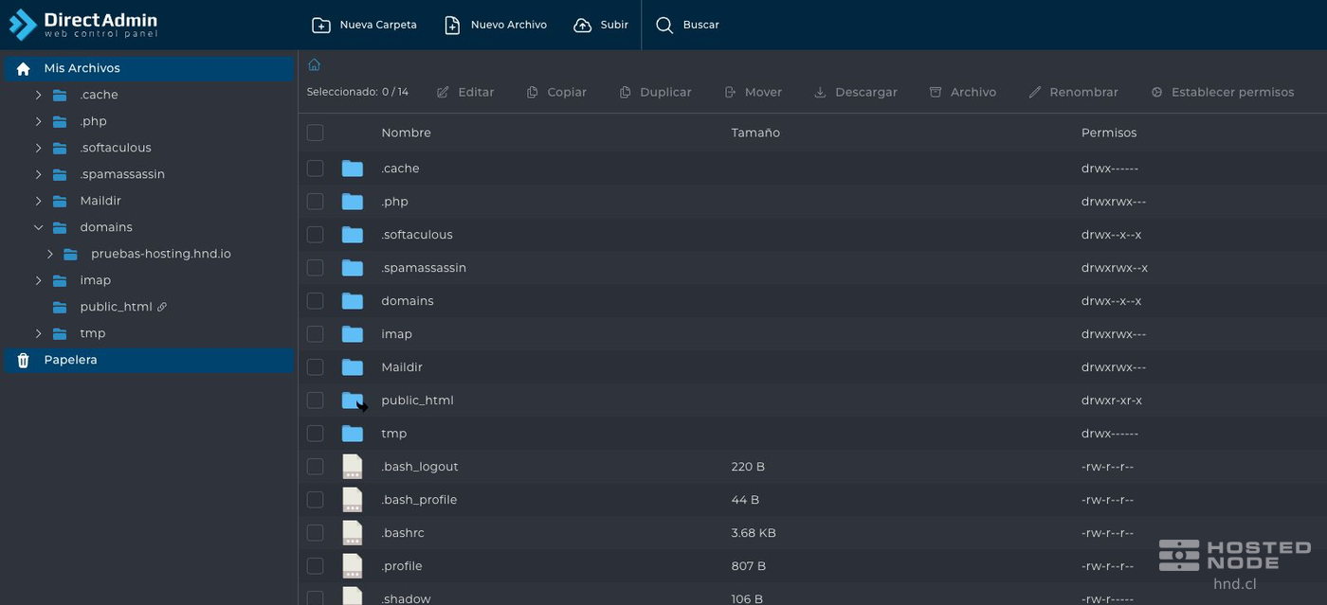The height and width of the screenshot is (605, 1327).
Task: Click the pruebas-hosting.hnd.io folder icon in tree
Action: [x=70, y=254]
